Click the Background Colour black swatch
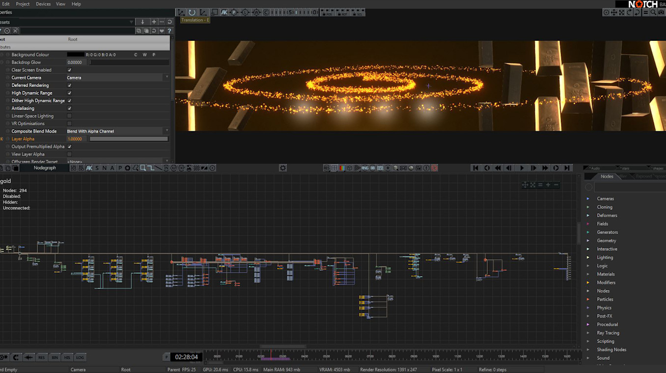This screenshot has height=373, width=666. (76, 55)
